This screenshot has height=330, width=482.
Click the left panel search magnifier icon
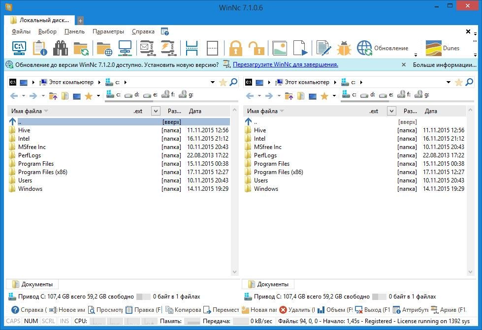pyautogui.click(x=233, y=82)
